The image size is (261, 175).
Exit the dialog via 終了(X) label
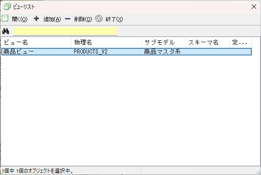(x=114, y=19)
